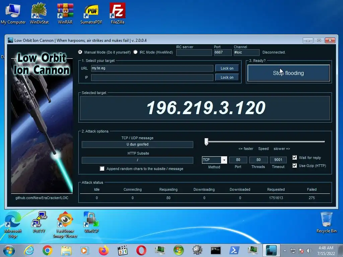The image size is (343, 257).
Task: Click the selected target 196.219.3.120
Action: pyautogui.click(x=206, y=108)
